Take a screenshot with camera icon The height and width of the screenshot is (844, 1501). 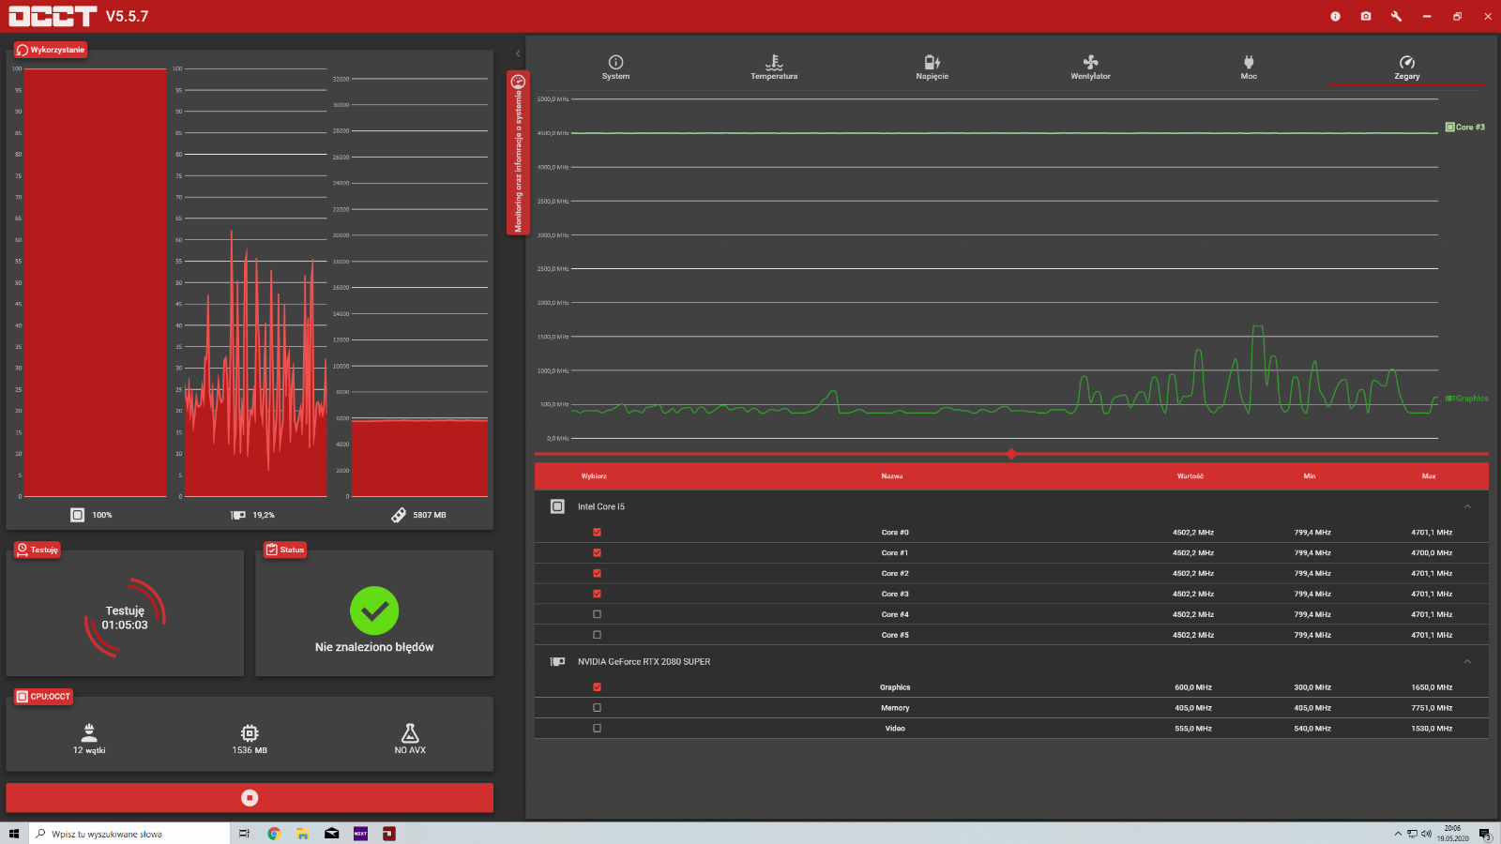tap(1366, 16)
